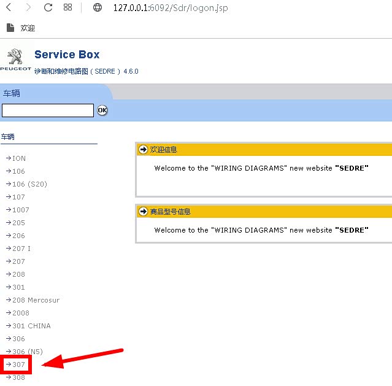
Task: Select the 127.0.0.1:6092/Sdr/logon.jsp address bar
Action: click(x=171, y=8)
